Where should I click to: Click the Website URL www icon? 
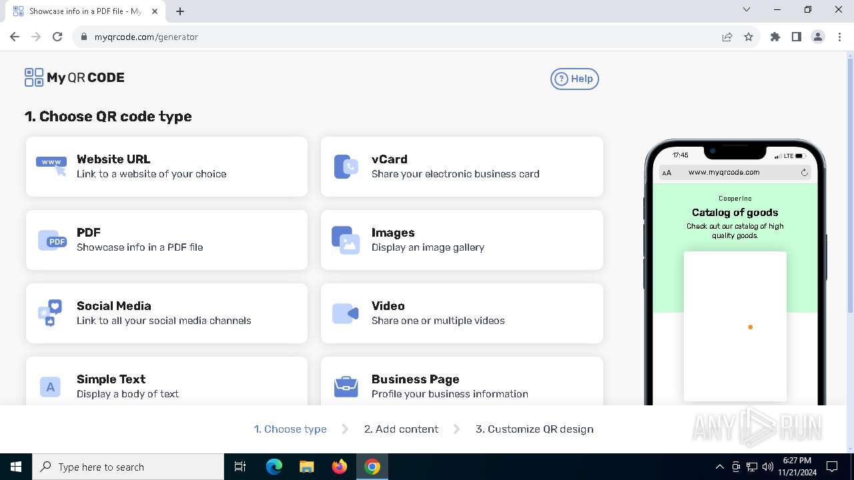coord(51,166)
